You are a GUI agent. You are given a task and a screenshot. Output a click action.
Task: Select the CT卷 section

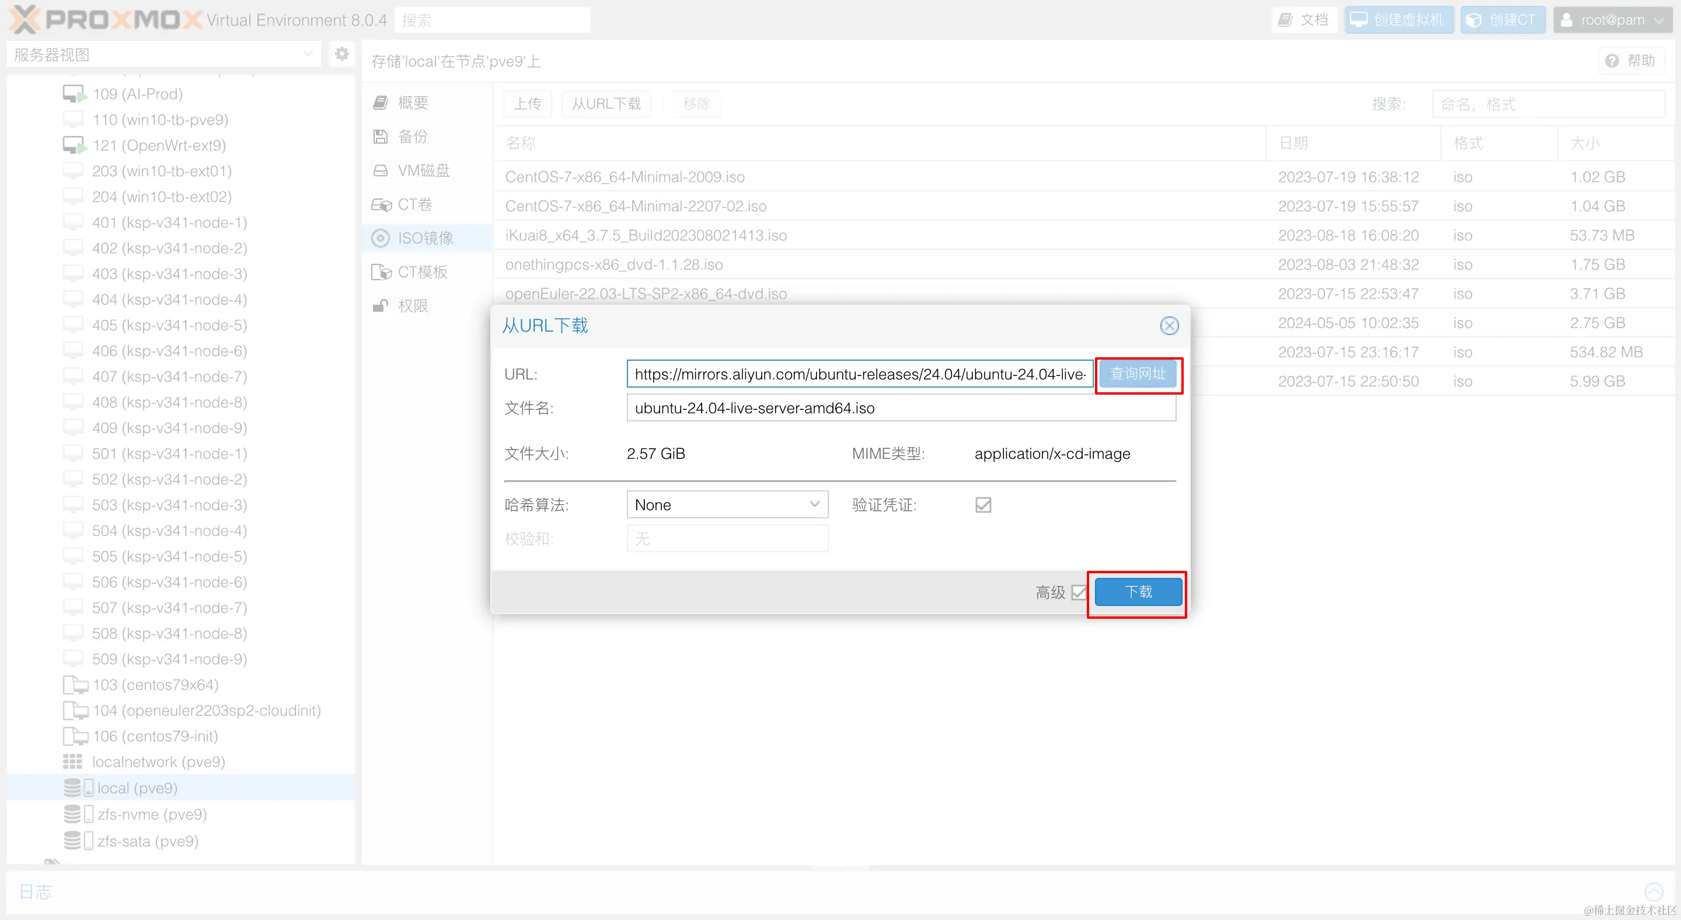pos(414,204)
